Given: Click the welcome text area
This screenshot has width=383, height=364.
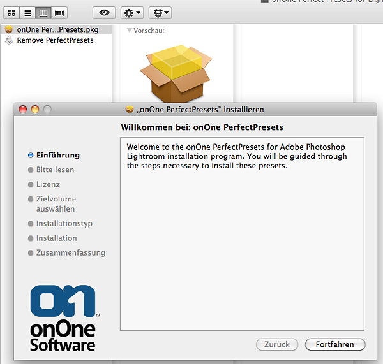Looking at the screenshot, I should tap(242, 234).
